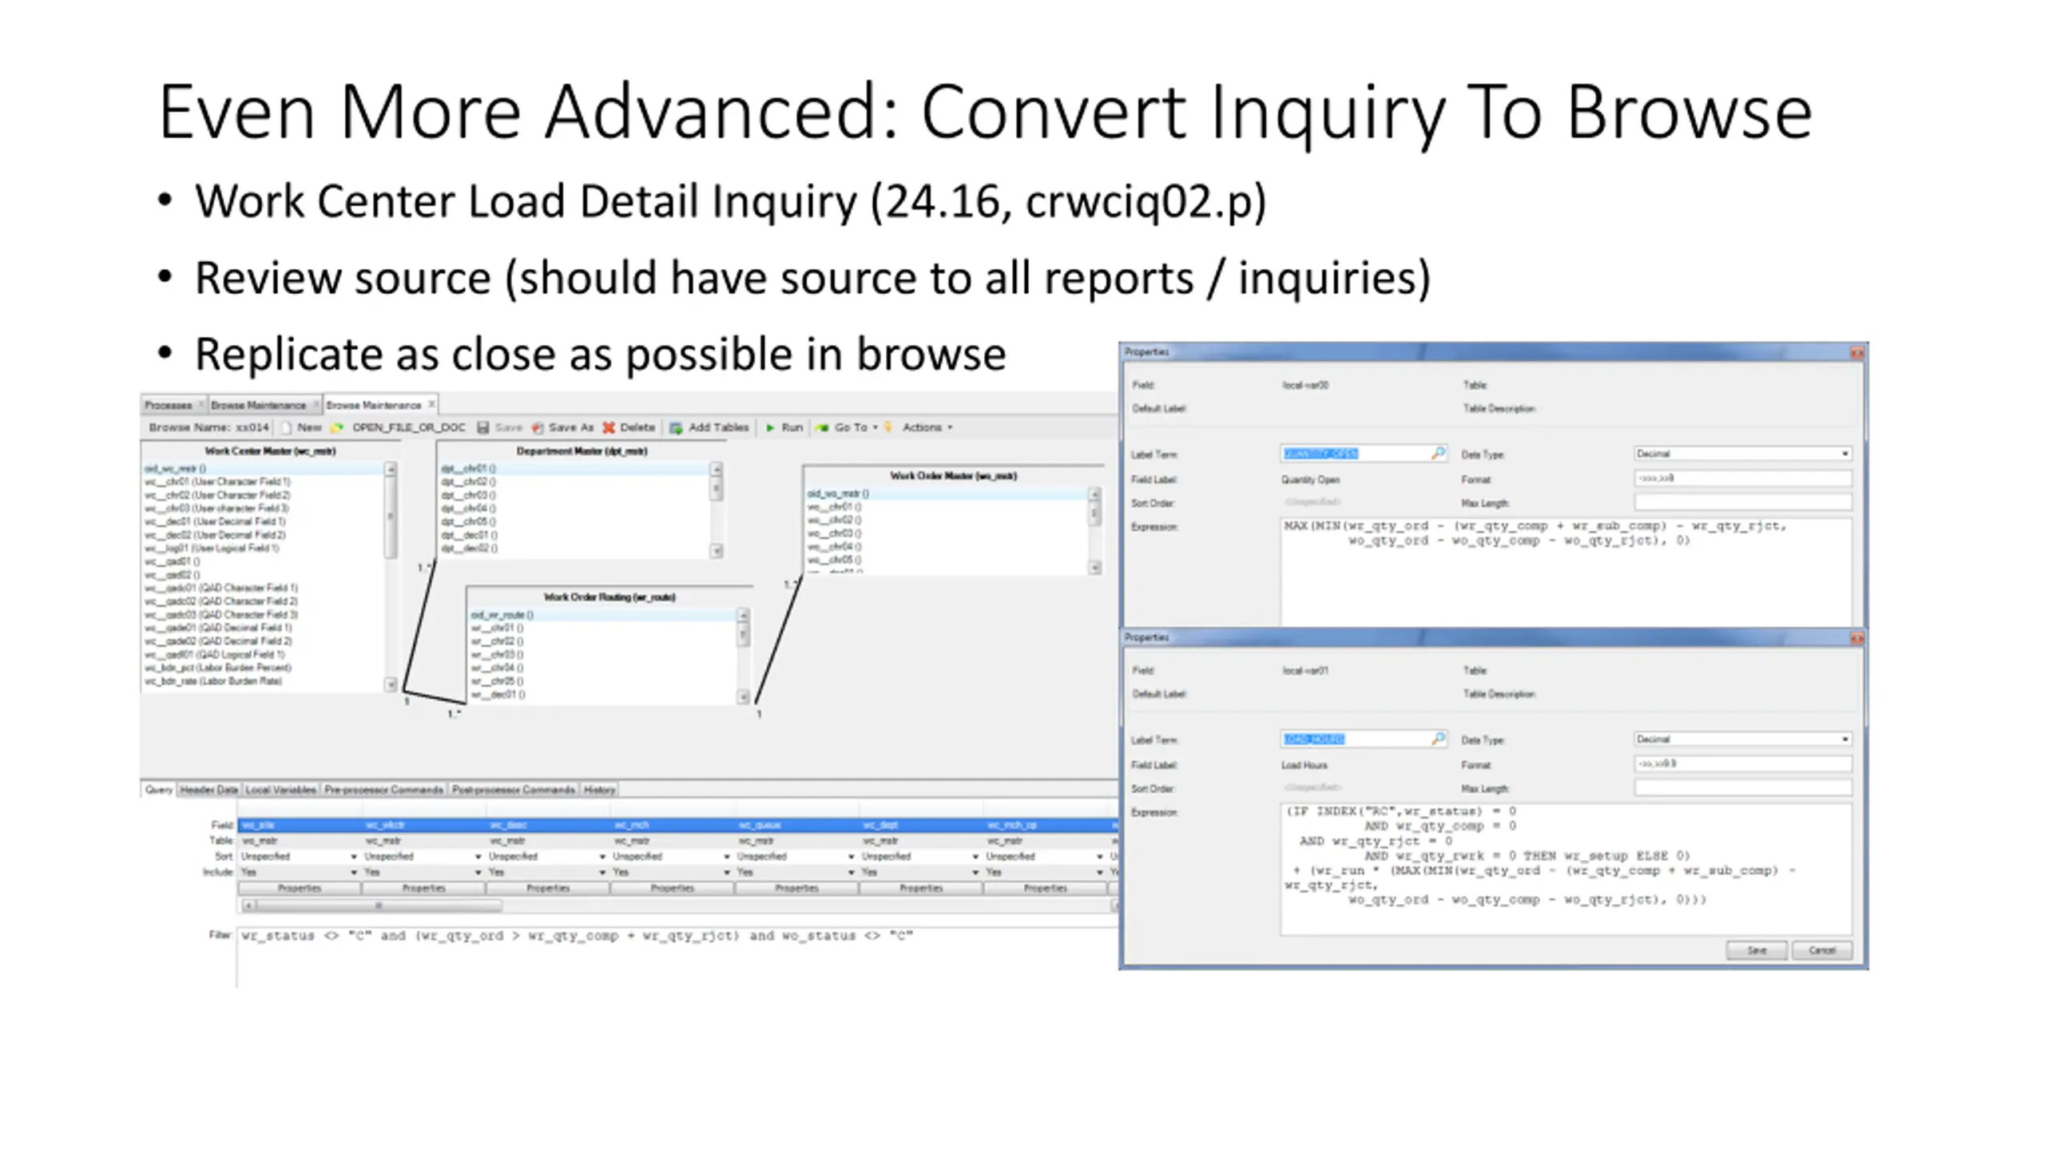
Task: Open Include dropdown for wc_site column
Action: click(354, 872)
